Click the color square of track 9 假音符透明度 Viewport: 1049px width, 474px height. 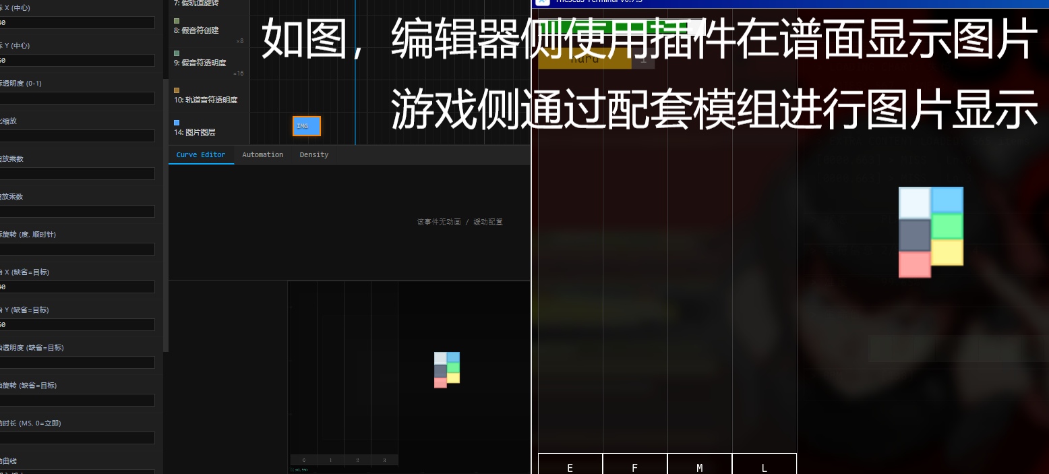tap(177, 53)
